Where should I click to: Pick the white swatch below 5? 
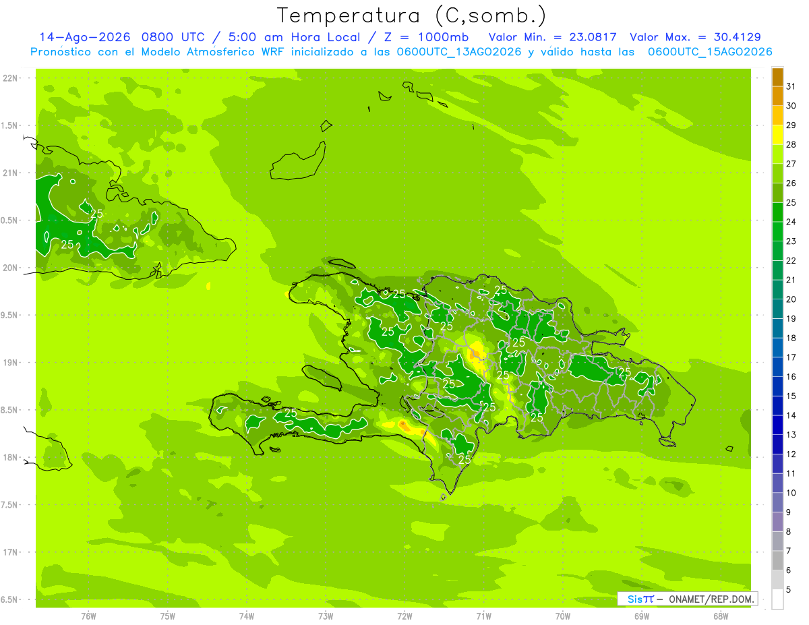point(777,599)
